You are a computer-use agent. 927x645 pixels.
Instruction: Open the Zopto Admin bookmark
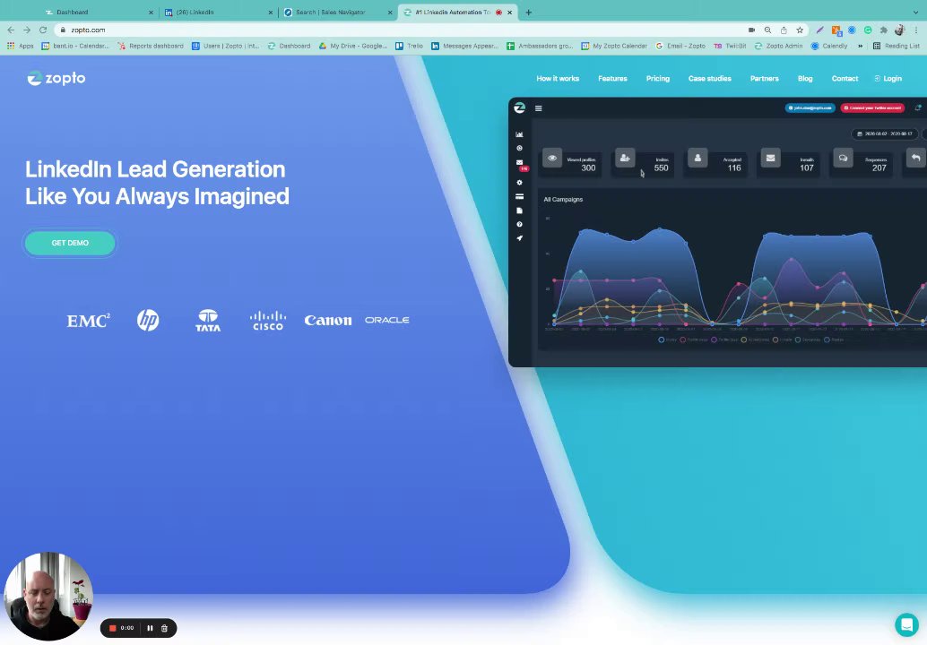[778, 46]
